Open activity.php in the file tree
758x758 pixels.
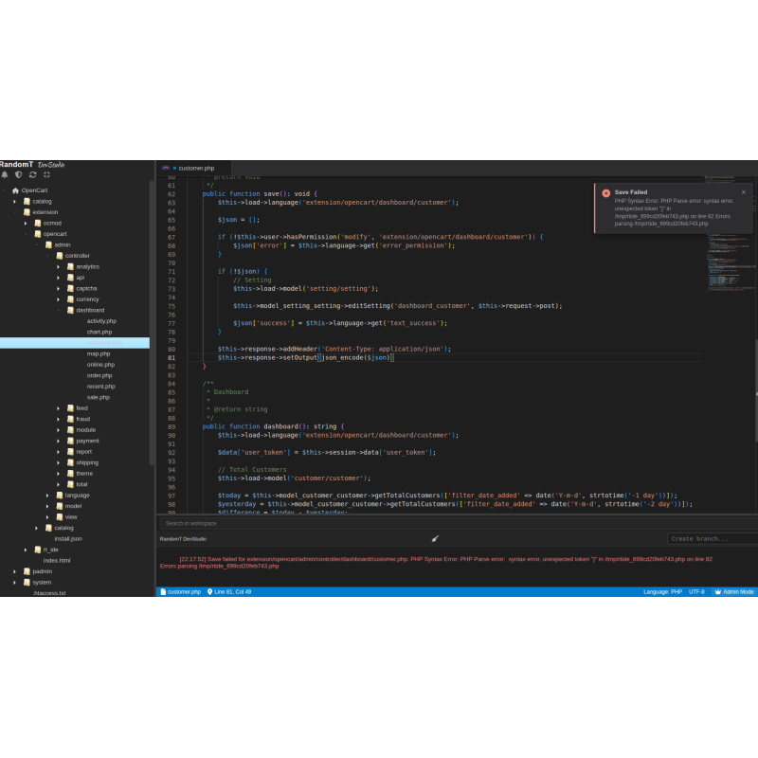point(101,321)
